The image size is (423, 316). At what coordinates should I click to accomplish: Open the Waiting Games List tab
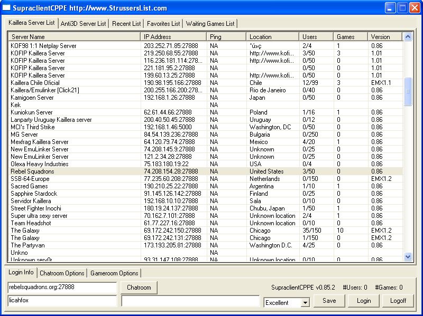coord(210,24)
